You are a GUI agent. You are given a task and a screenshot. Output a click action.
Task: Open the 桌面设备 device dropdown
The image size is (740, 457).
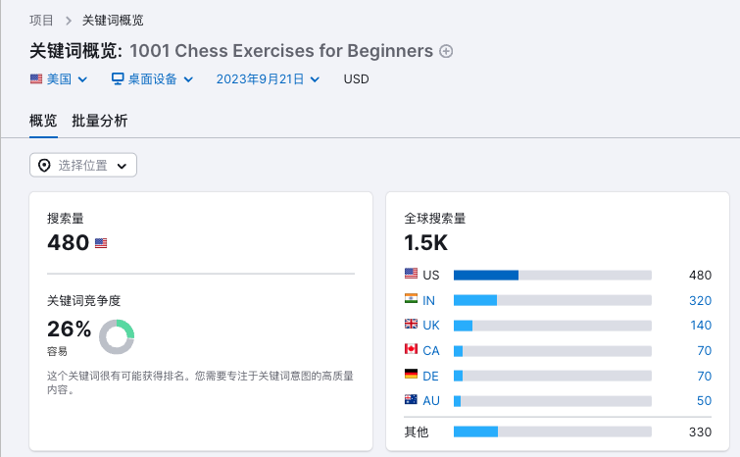152,79
